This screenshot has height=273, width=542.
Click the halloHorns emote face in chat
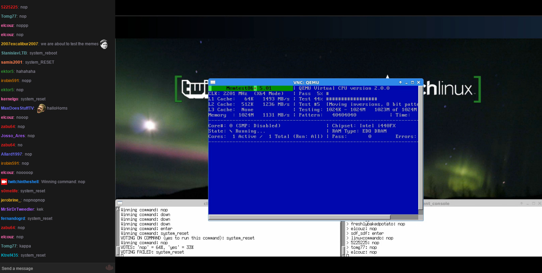click(x=41, y=108)
